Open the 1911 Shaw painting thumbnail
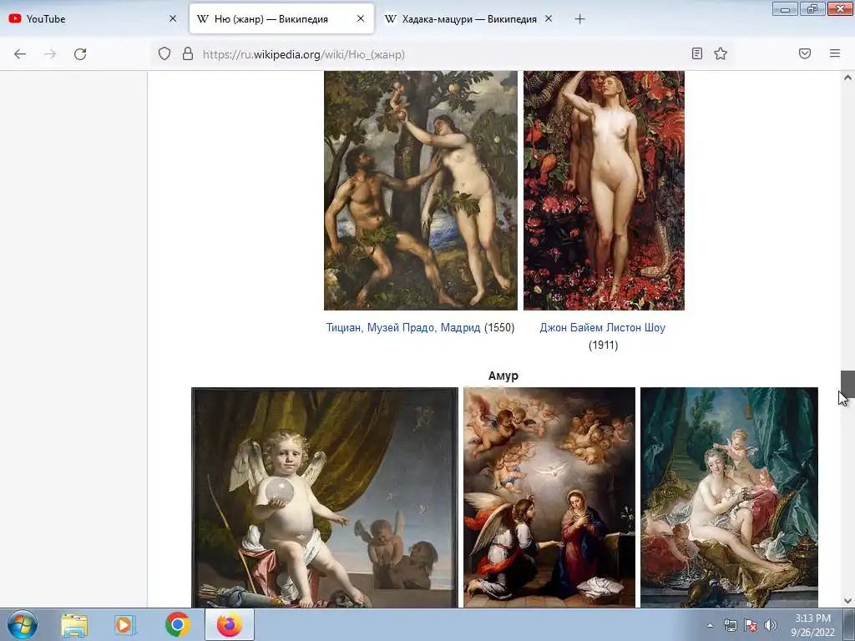855x641 pixels. click(604, 191)
